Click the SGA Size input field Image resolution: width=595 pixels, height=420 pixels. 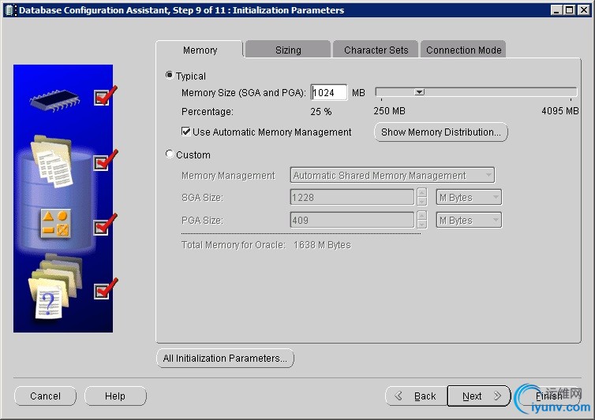click(x=352, y=197)
